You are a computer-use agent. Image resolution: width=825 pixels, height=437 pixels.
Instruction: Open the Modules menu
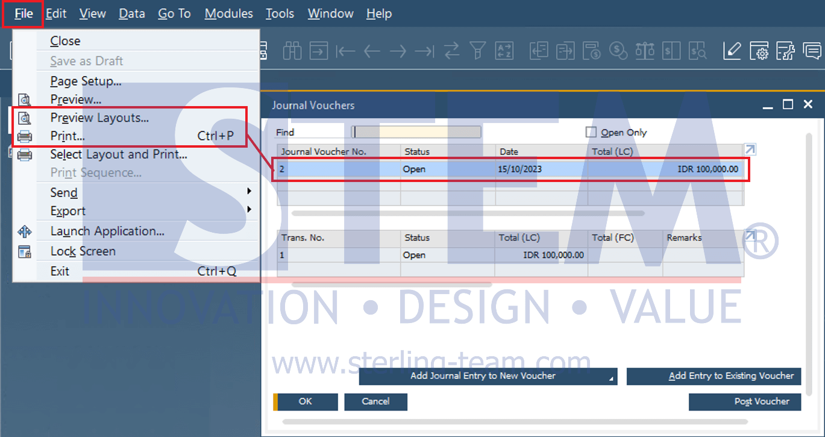(228, 13)
